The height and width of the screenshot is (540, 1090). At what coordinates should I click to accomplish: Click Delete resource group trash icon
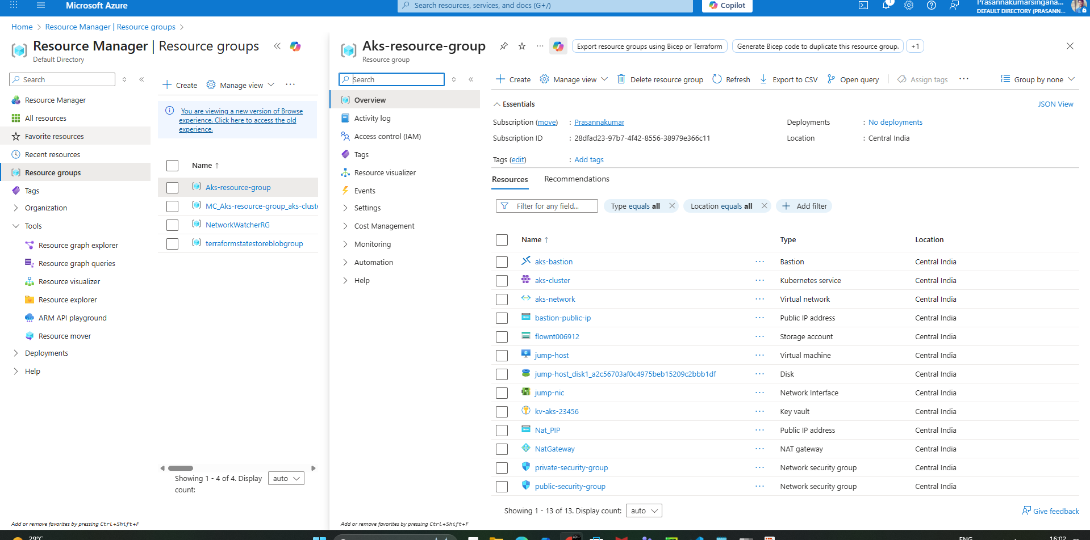tap(621, 79)
